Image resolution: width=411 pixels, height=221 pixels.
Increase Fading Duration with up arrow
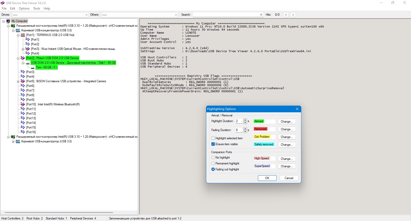[x=245, y=129]
